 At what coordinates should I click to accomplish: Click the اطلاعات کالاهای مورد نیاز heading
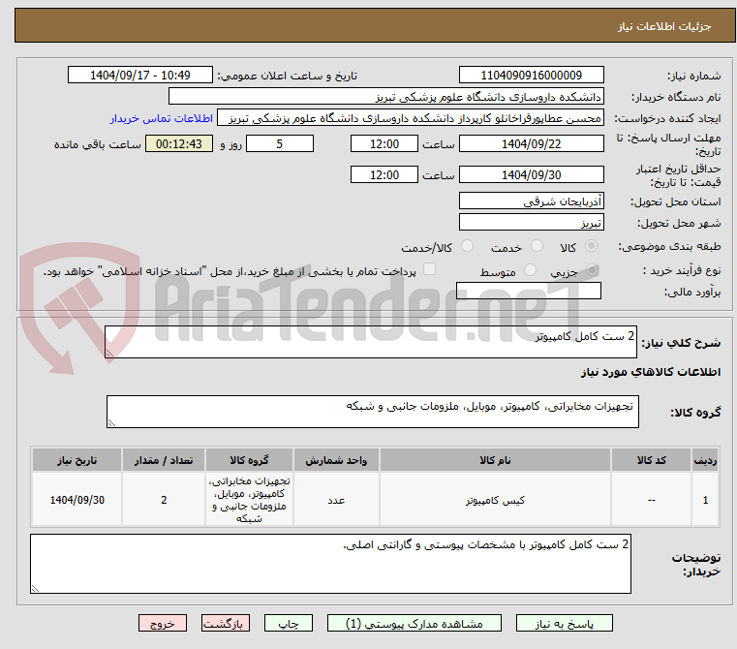click(651, 372)
